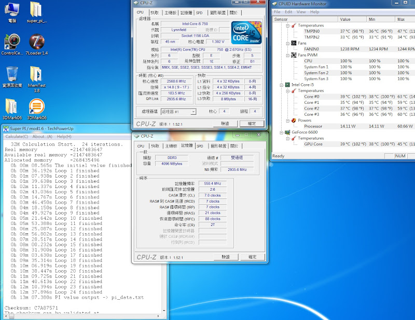Click the thermometer icon of Temperatures above GPU Core
415x320 pixels.
294,138
